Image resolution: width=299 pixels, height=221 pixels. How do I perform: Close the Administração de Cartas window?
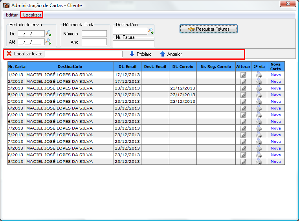pos(288,4)
